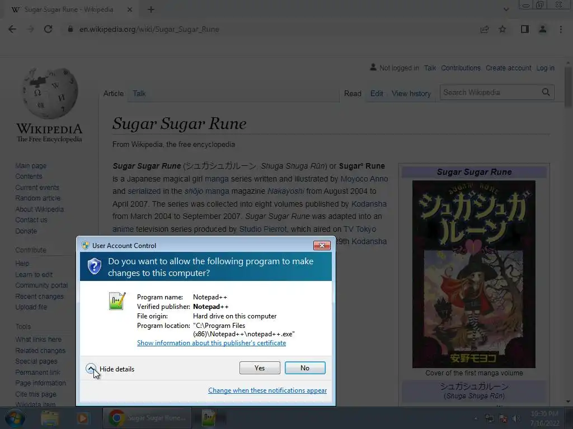The width and height of the screenshot is (573, 429).
Task: Click the Notepad++ program icon in dialog
Action: click(x=117, y=301)
